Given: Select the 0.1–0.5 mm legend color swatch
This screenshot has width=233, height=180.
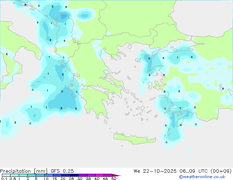Looking at the screenshot, I should point(6,175).
